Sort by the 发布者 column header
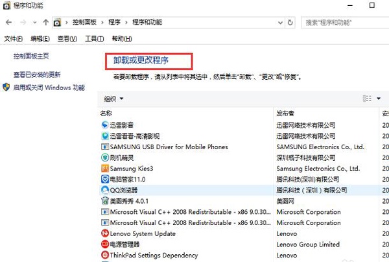 coord(285,113)
